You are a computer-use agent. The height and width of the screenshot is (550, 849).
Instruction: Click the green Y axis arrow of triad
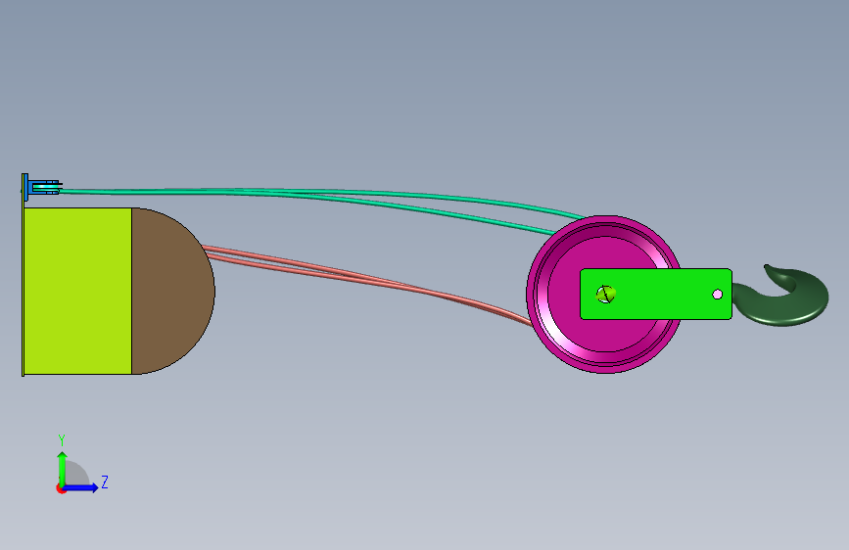pos(63,468)
